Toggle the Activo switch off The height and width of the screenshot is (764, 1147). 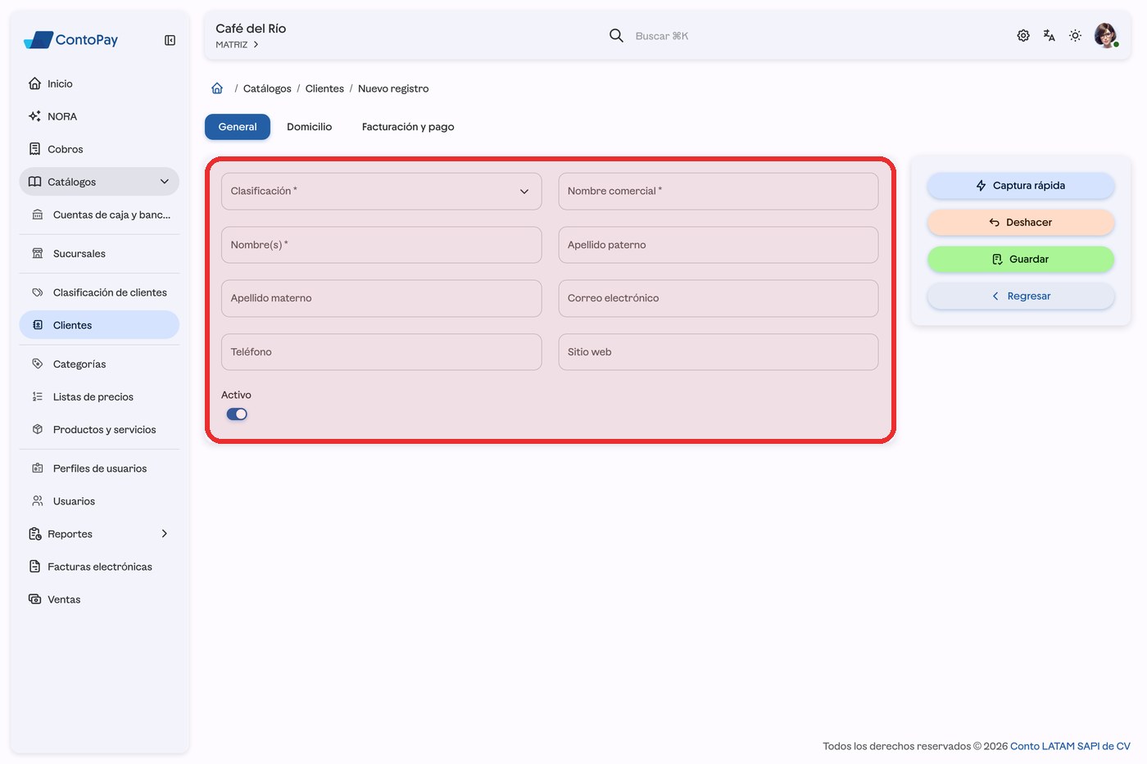tap(237, 414)
